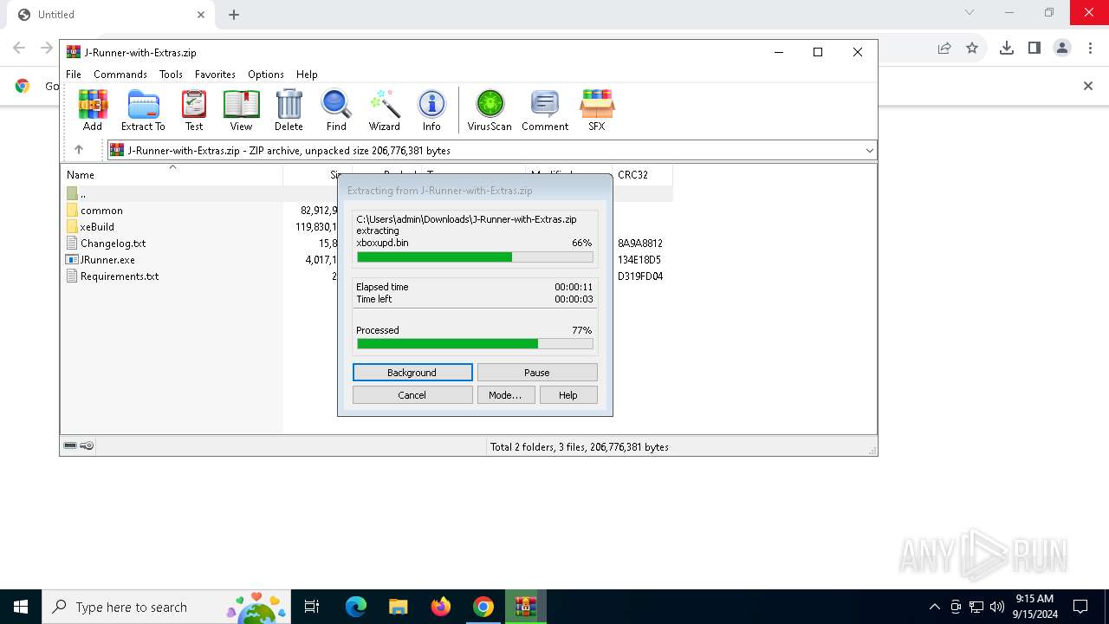Open the Help menu

coord(307,75)
